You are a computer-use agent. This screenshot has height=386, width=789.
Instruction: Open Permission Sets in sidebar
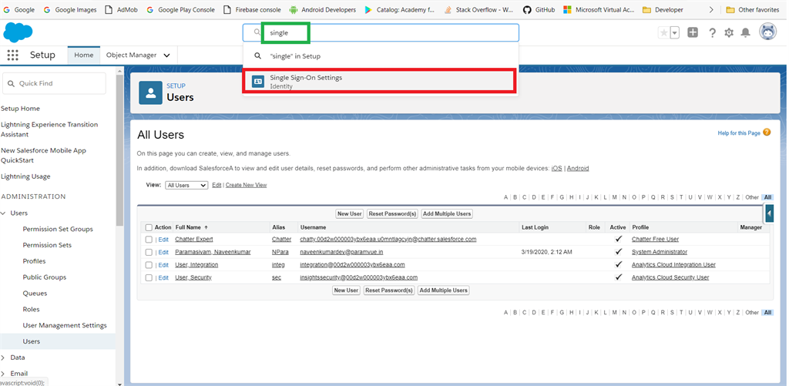pos(47,245)
